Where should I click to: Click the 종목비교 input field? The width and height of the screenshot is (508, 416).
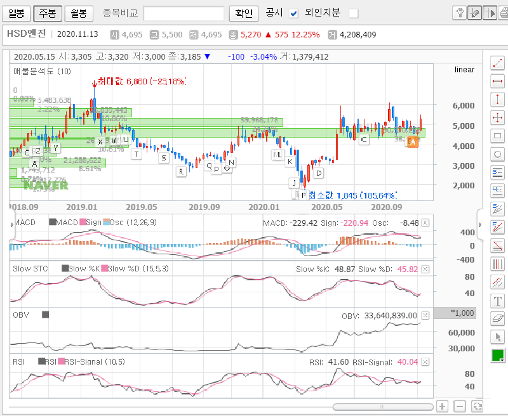pyautogui.click(x=184, y=13)
